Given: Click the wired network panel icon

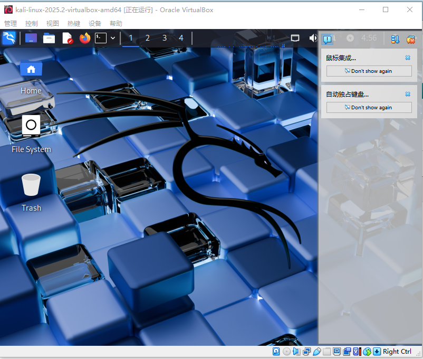Looking at the screenshot, I should tap(295, 38).
